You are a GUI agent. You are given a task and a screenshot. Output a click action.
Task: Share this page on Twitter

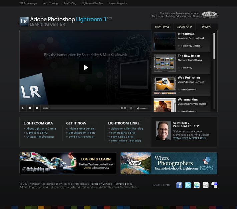[x=188, y=185]
